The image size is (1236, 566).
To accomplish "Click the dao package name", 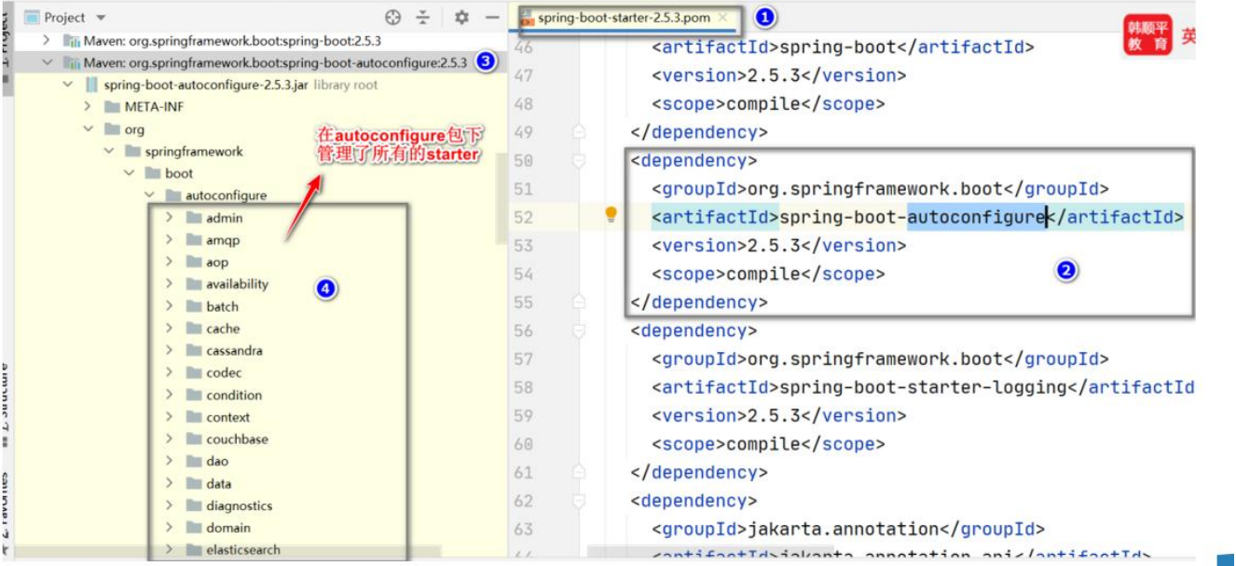I will [x=217, y=461].
